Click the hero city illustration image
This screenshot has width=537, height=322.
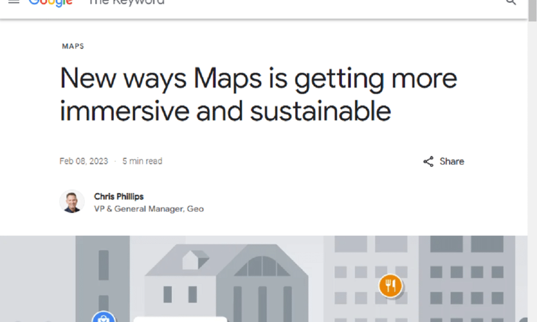click(263, 279)
